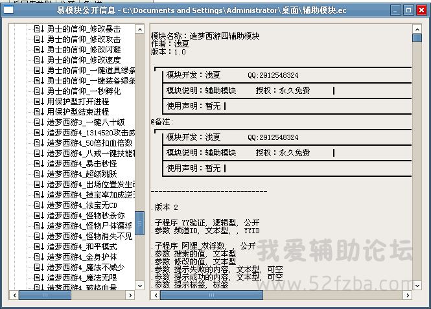Click the @备注: line
431x309 pixels.
[162, 122]
